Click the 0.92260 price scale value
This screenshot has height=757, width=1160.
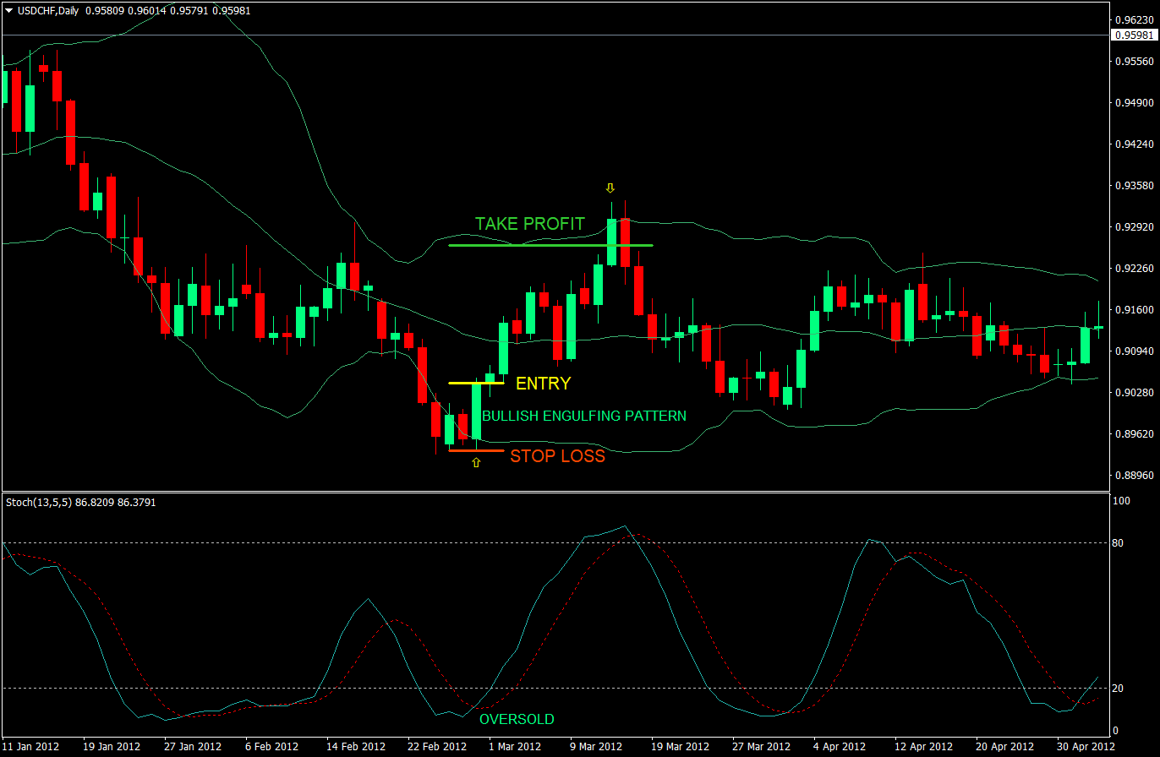pos(1135,269)
